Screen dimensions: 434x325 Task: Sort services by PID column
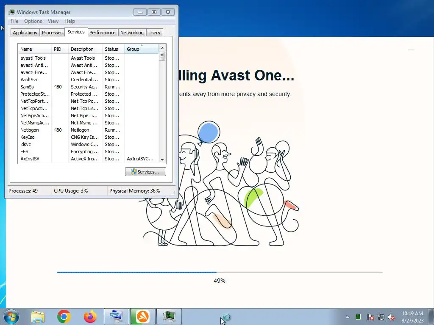(60, 49)
